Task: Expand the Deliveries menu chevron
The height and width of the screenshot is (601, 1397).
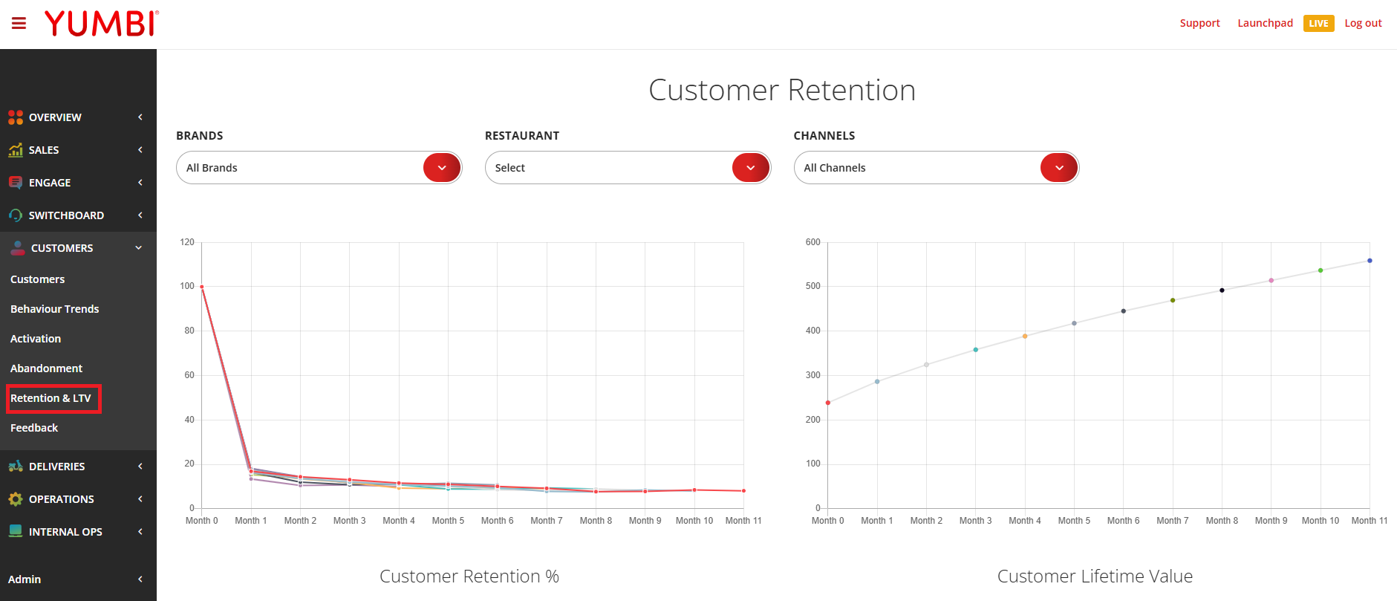Action: coord(140,467)
